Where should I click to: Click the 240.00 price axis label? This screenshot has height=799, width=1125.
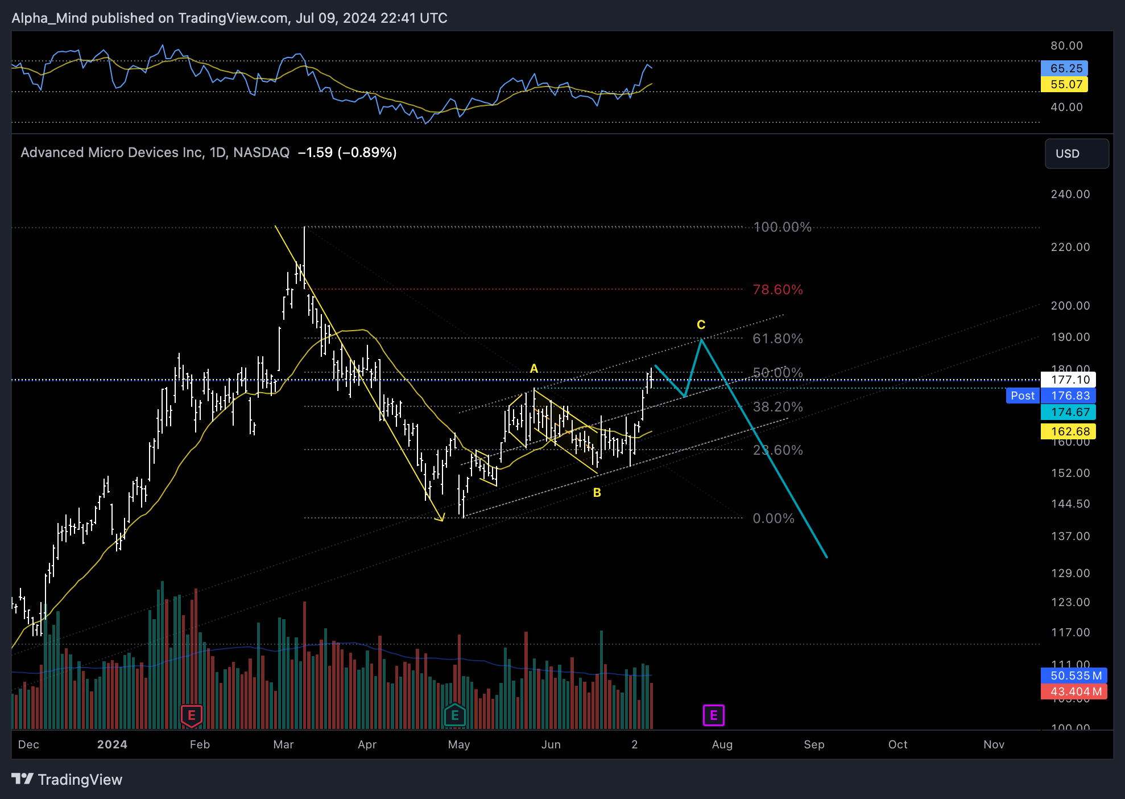tap(1070, 194)
